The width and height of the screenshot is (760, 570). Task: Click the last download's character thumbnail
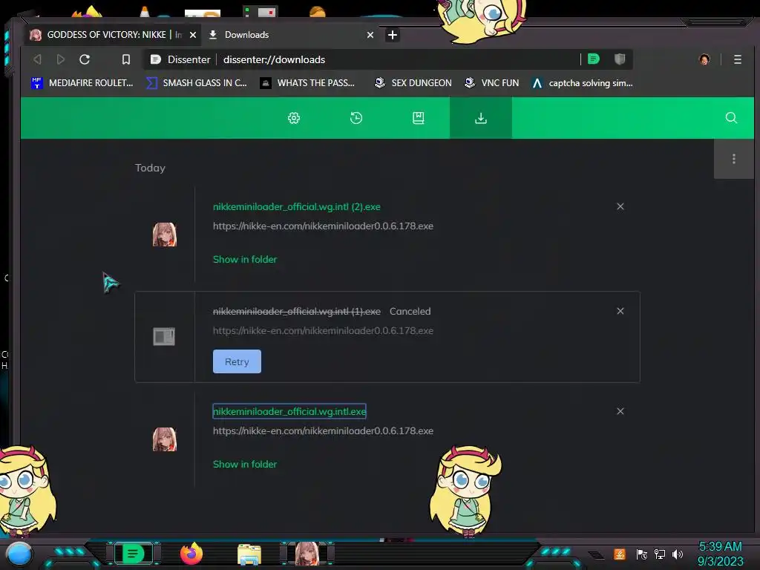point(165,439)
